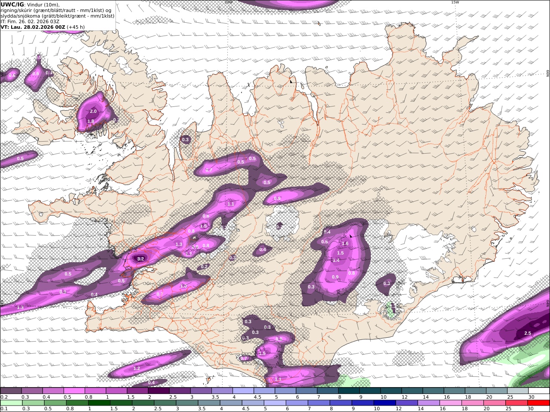Click the navy blue 10–12 rain legend swatch
The image size is (550, 412).
[385, 403]
